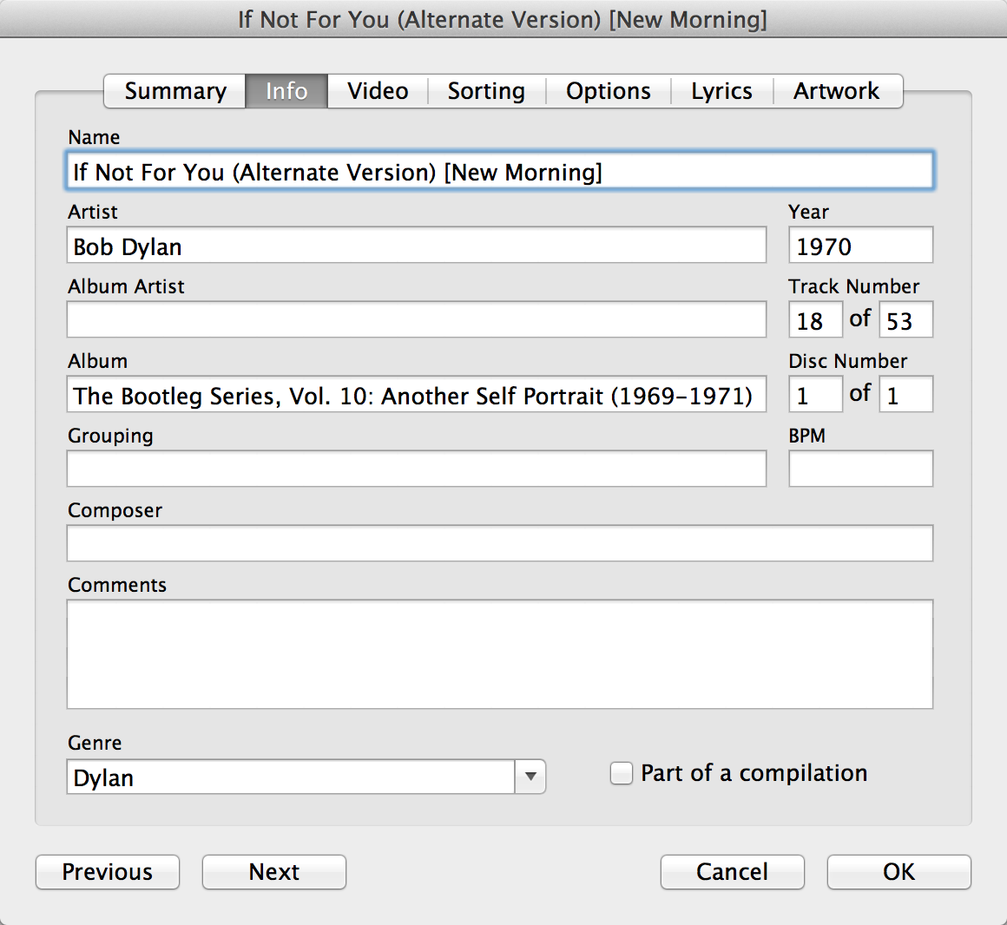This screenshot has width=1007, height=925.
Task: Click the empty Composer field
Action: point(500,543)
